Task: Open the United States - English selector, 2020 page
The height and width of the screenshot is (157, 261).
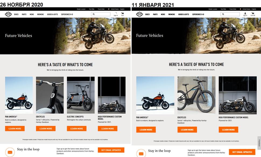Action: (x=116, y=9)
